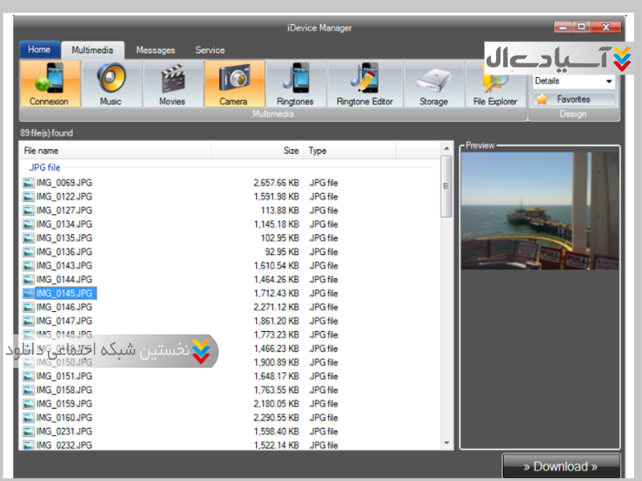Open the Ringtones section
642x481 pixels.
point(295,84)
